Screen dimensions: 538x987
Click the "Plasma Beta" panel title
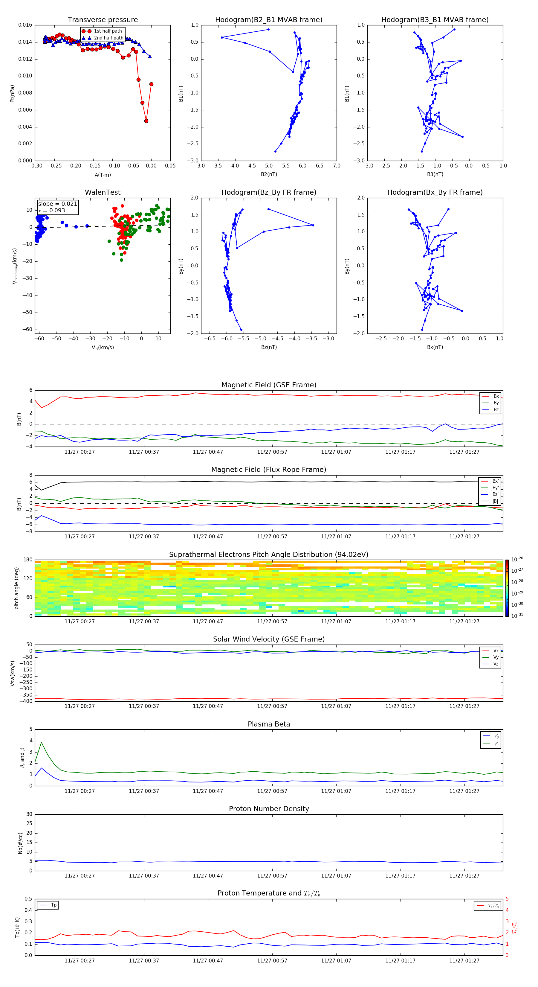tap(269, 724)
